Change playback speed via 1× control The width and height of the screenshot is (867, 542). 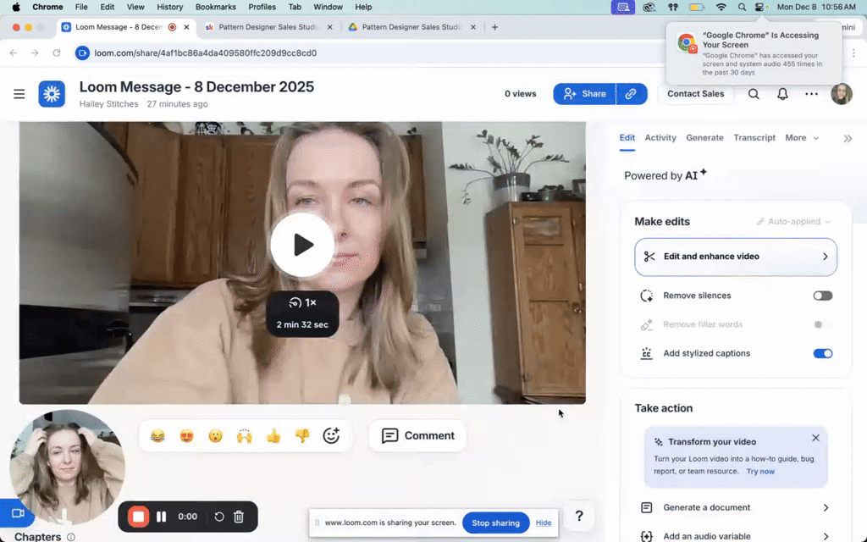tap(302, 302)
